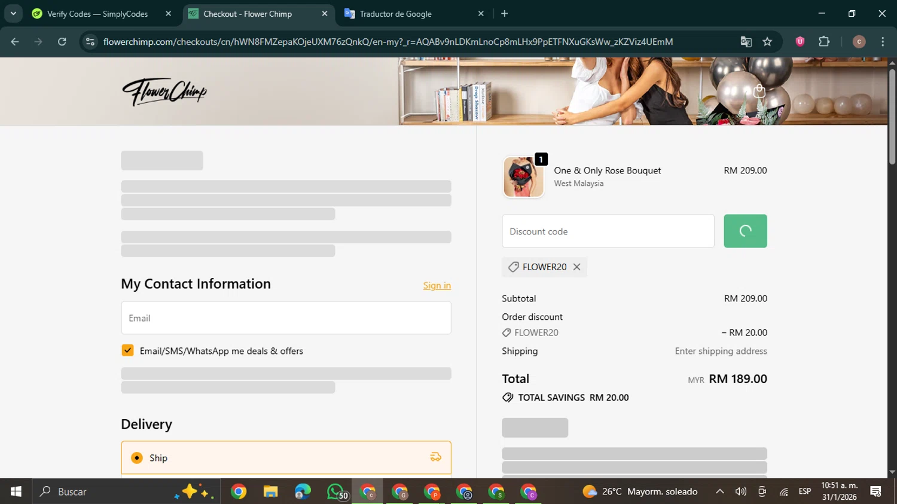Reload the checkout page
Image resolution: width=897 pixels, height=504 pixels.
[62, 42]
